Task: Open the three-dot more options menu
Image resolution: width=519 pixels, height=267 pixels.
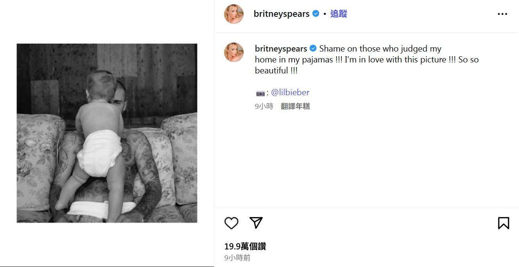Action: [502, 14]
